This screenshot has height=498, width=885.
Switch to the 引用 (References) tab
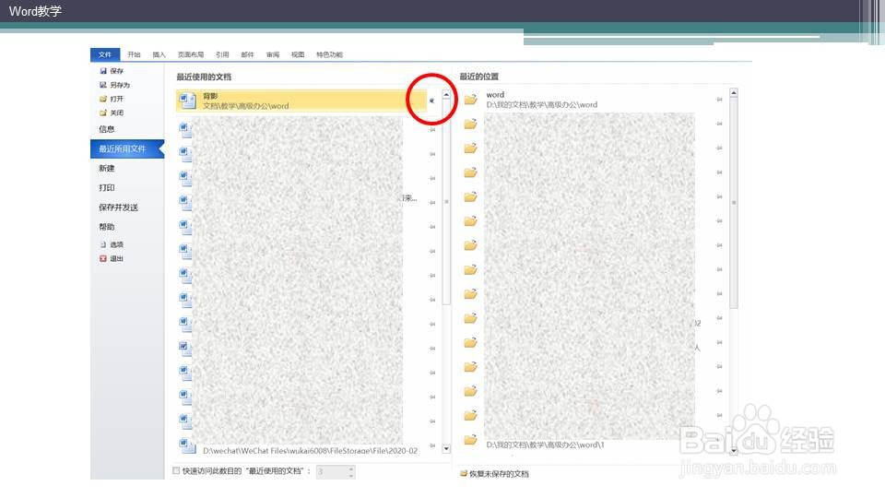pos(222,54)
